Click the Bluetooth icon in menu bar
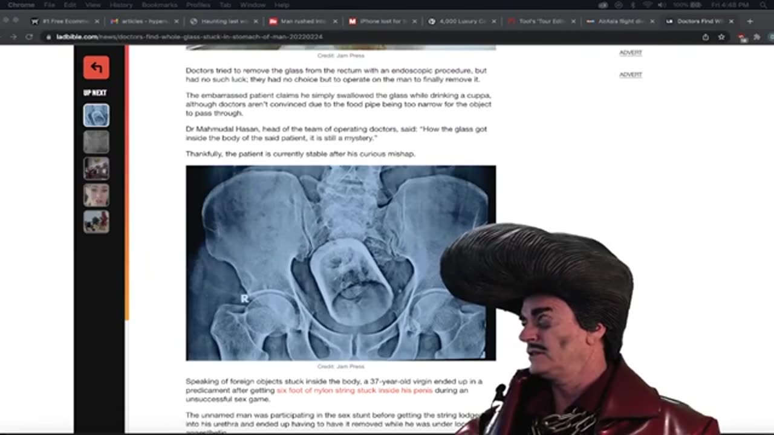Viewport: 774px width, 435px height. tap(633, 5)
